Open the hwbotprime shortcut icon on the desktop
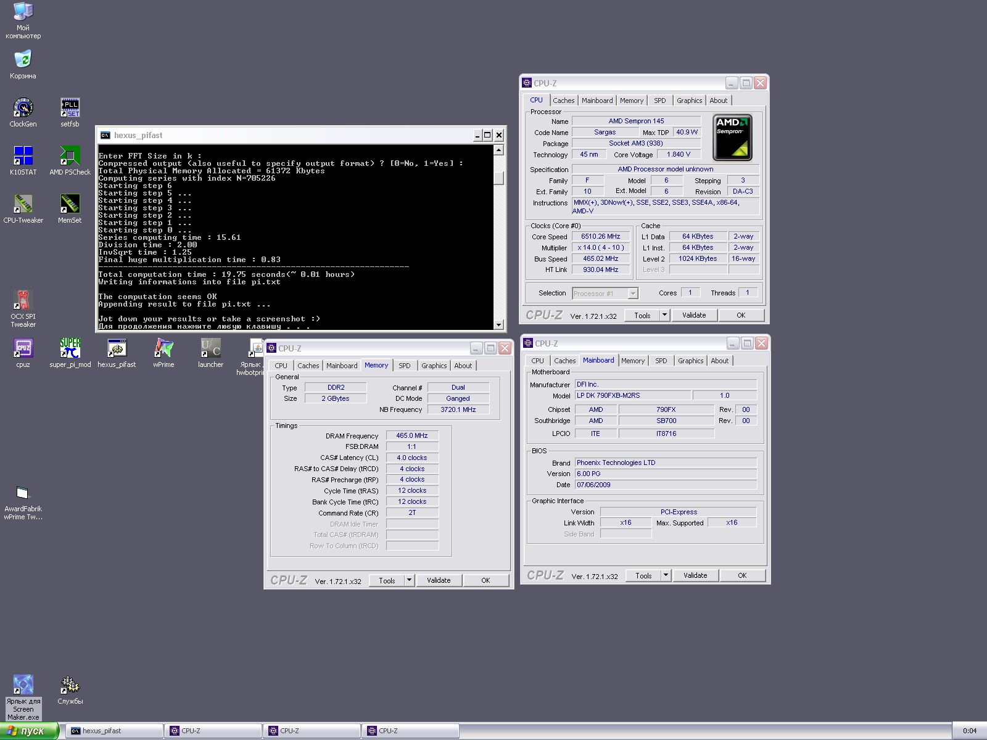987x740 pixels. point(255,348)
